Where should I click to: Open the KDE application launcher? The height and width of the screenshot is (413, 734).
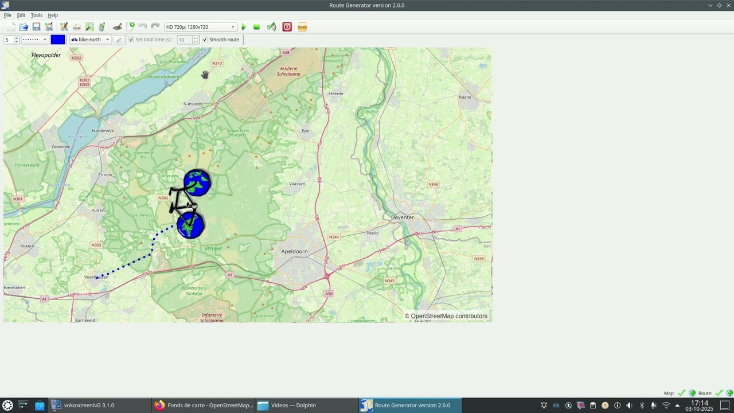(7, 405)
